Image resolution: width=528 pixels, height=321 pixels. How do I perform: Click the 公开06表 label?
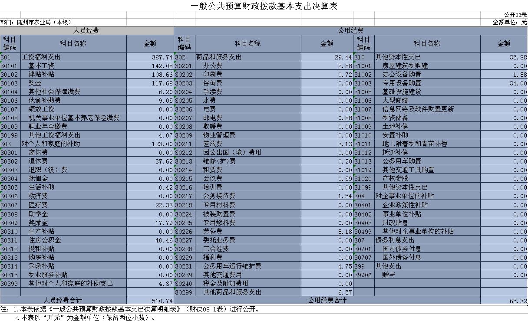tap(515, 15)
